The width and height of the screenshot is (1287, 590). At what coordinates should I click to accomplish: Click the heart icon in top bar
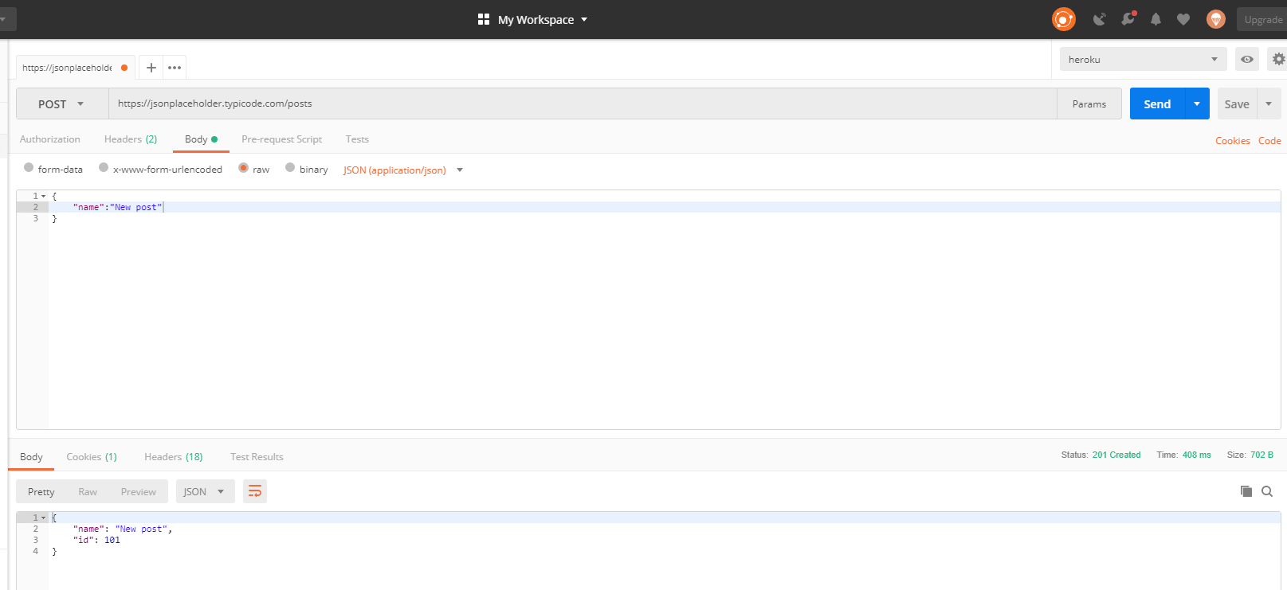1183,19
